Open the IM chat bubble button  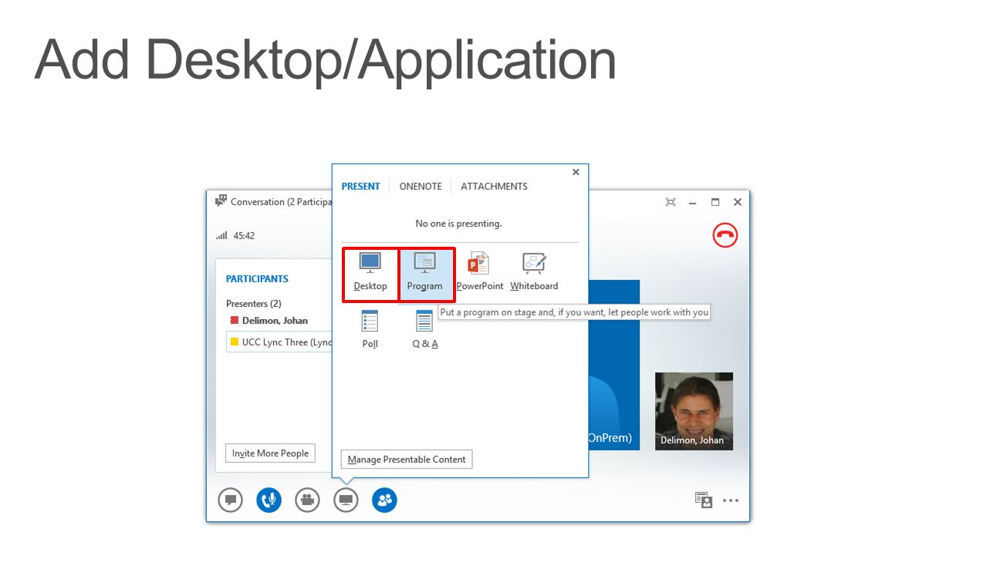coord(230,500)
